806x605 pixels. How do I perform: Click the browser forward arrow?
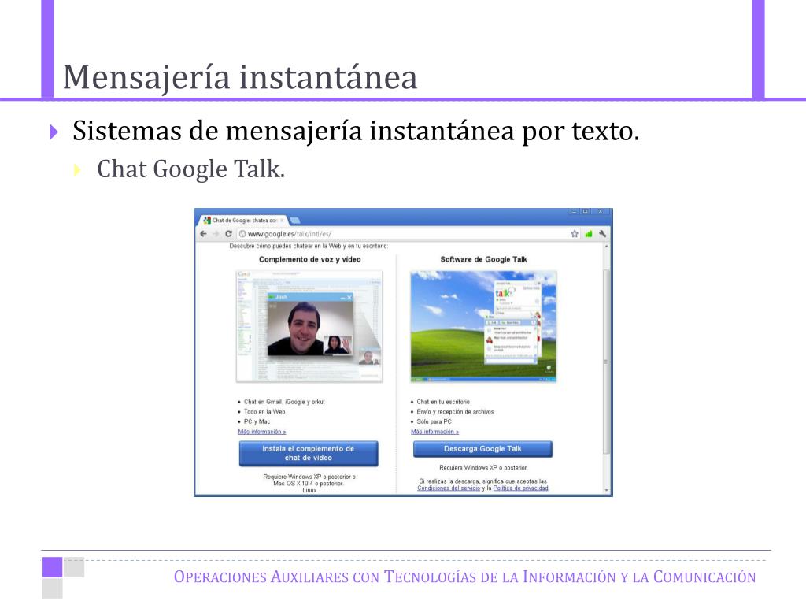coord(216,233)
